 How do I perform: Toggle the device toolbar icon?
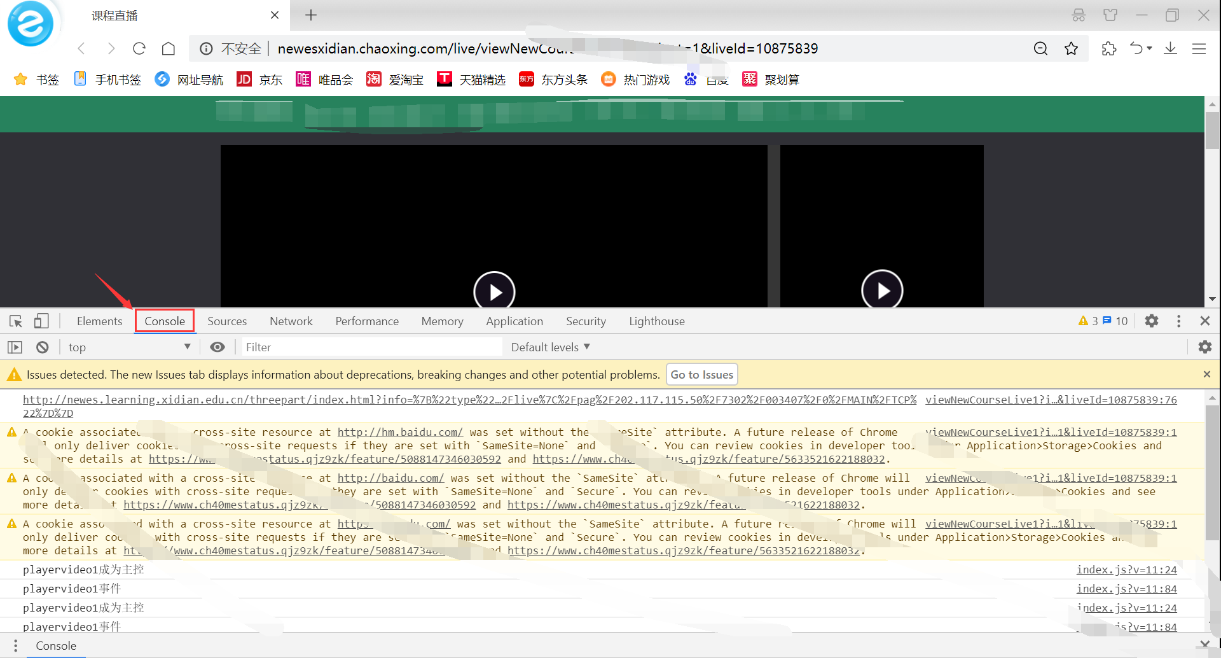coord(41,321)
